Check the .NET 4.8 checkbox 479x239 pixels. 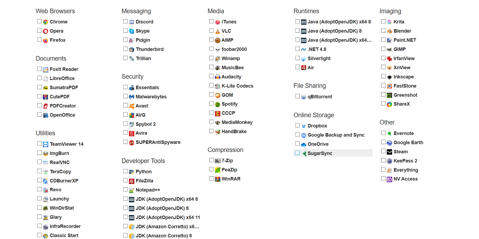(x=297, y=49)
